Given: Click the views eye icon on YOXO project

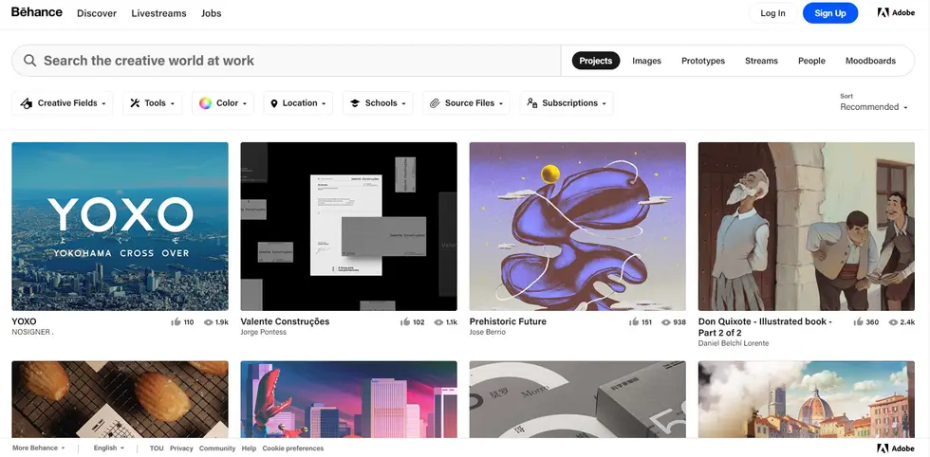Looking at the screenshot, I should [x=208, y=322].
